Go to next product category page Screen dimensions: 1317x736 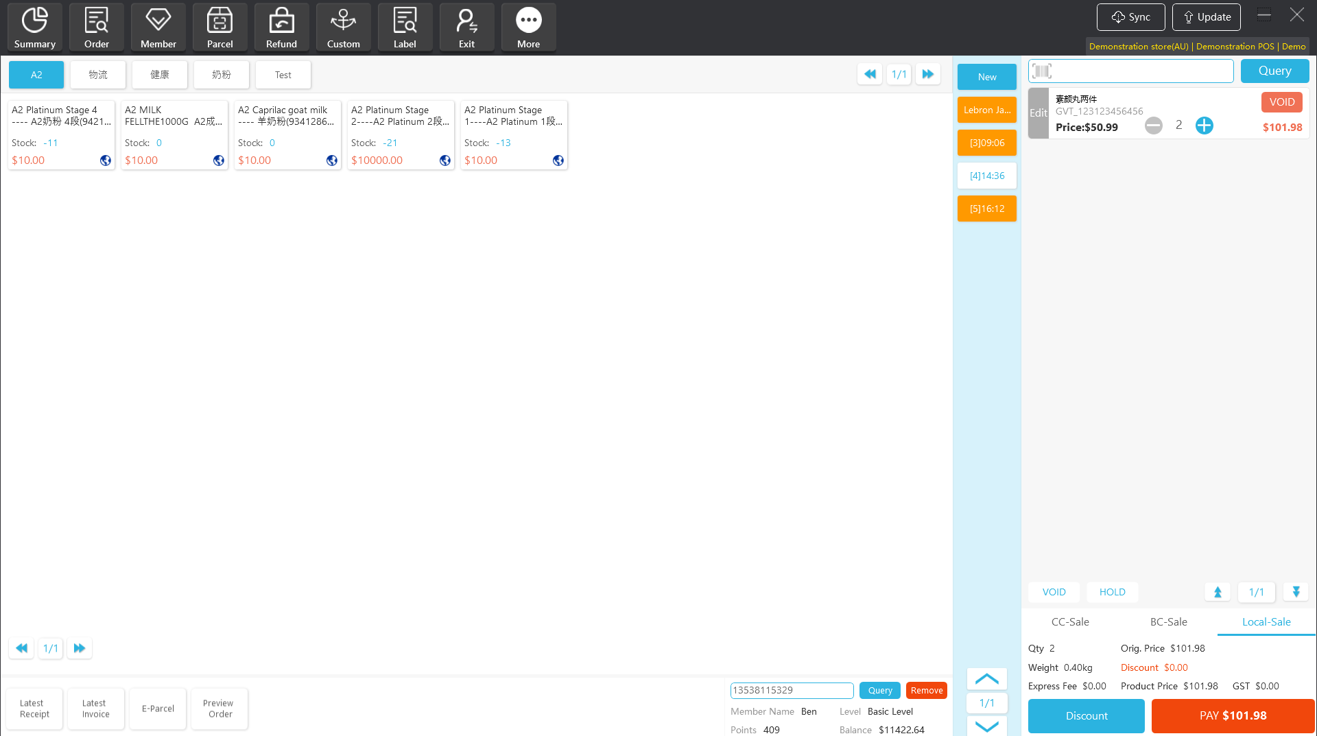click(x=927, y=74)
